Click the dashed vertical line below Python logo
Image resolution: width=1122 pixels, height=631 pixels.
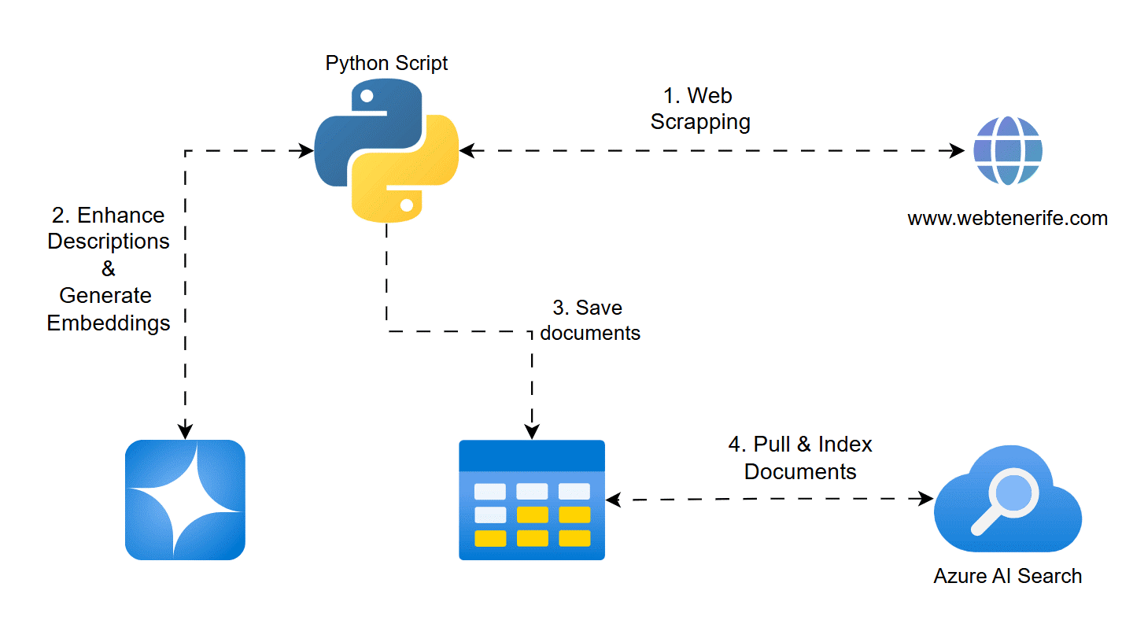point(386,275)
